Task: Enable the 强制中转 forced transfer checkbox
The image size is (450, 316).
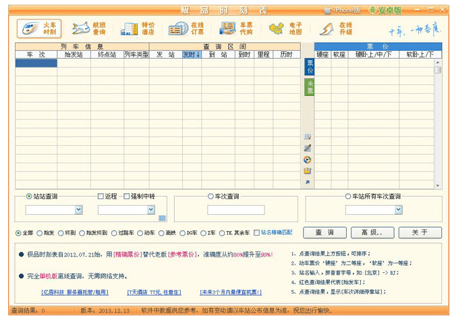Action: [x=127, y=196]
